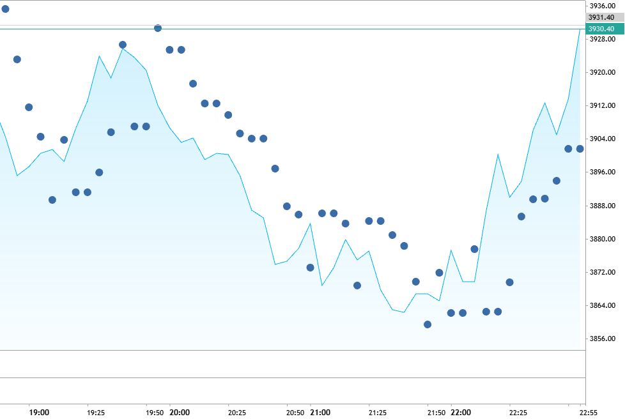Screen dimensions: 625x419
Task: Select the blue dot touching upper horizontal line
Action: tap(158, 28)
